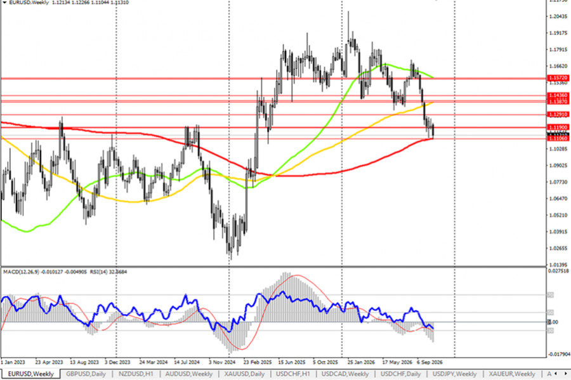Click the EURUSD,Weekly chart title text
Screen dimensions: 571x380
pyautogui.click(x=29, y=2)
